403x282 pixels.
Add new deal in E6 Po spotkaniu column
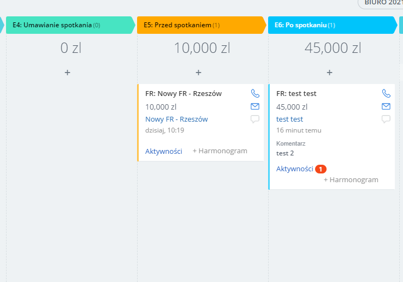tap(329, 72)
